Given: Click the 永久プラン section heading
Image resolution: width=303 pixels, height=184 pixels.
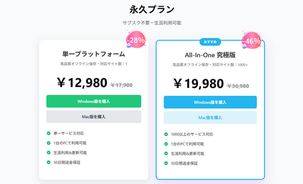Looking at the screenshot, I should tap(152, 9).
